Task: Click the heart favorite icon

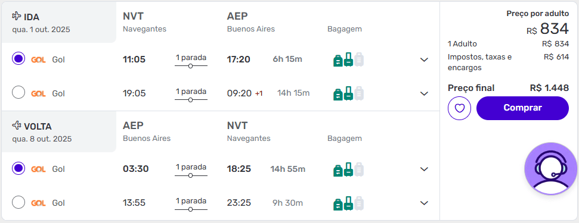Action: pyautogui.click(x=459, y=108)
